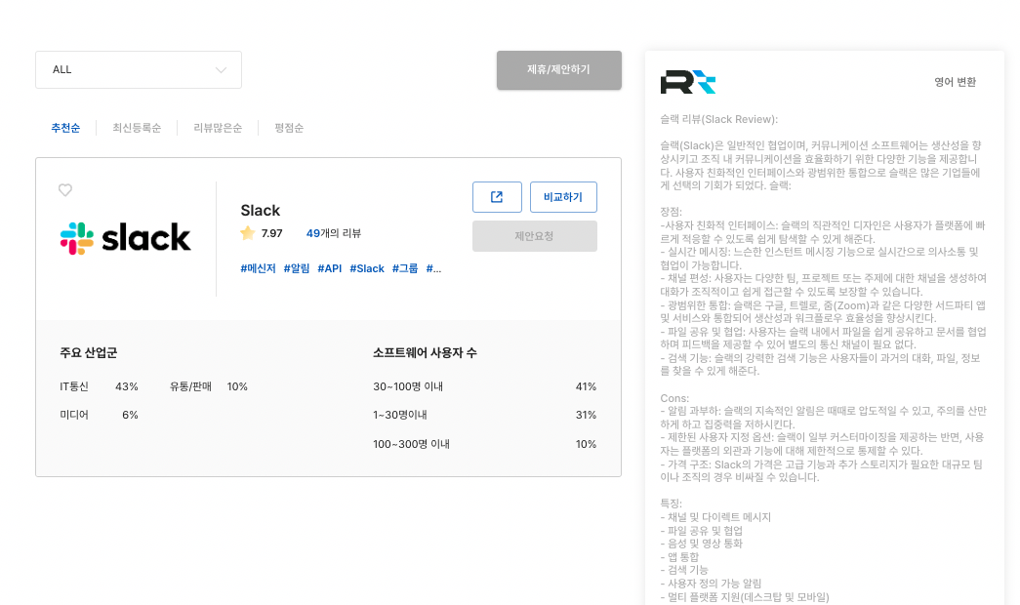The image size is (1020, 605).
Task: Sort the list by 평점순
Action: pyautogui.click(x=289, y=128)
